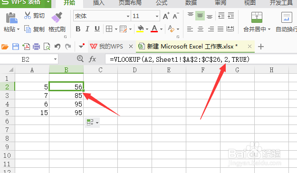
Task: Toggle bold formatting
Action: point(78,29)
